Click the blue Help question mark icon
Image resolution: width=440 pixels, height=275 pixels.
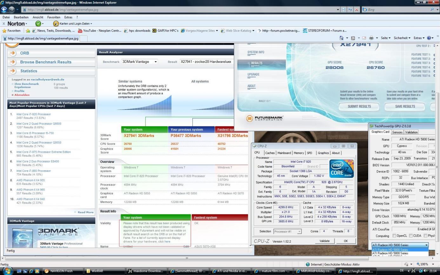click(x=429, y=38)
